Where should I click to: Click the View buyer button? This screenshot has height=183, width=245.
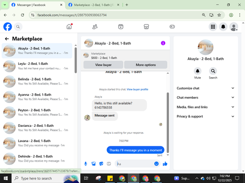coord(103,65)
